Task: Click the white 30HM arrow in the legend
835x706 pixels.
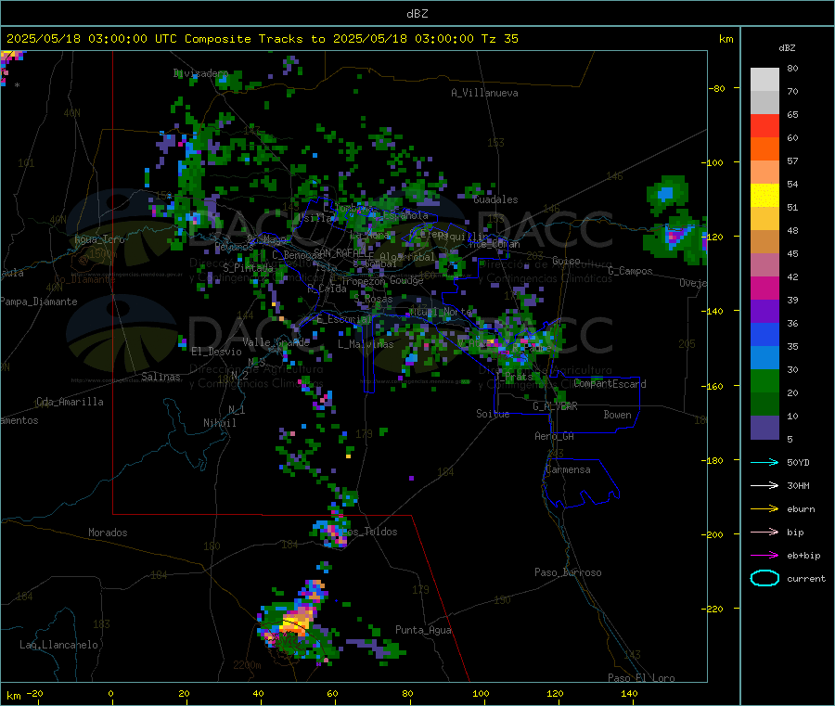Action: click(x=764, y=485)
